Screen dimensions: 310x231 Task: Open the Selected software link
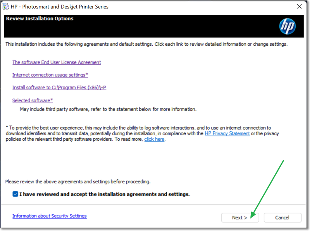click(33, 100)
